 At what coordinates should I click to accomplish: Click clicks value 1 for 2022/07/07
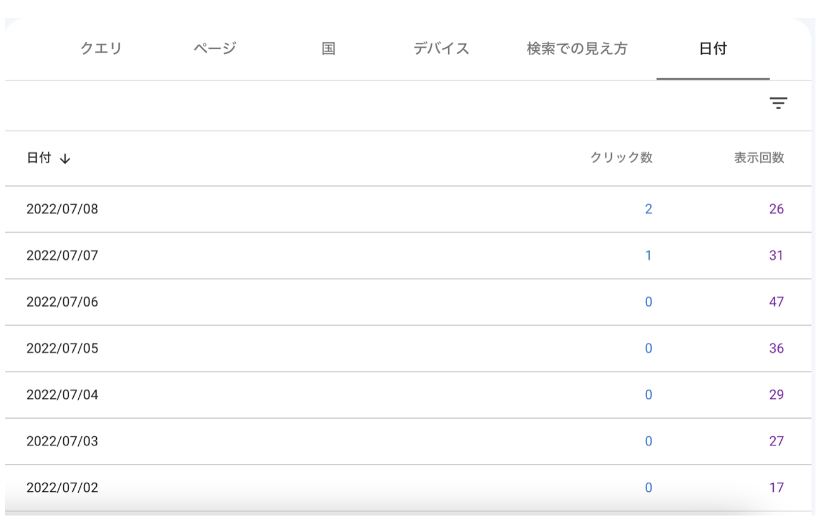tap(648, 256)
